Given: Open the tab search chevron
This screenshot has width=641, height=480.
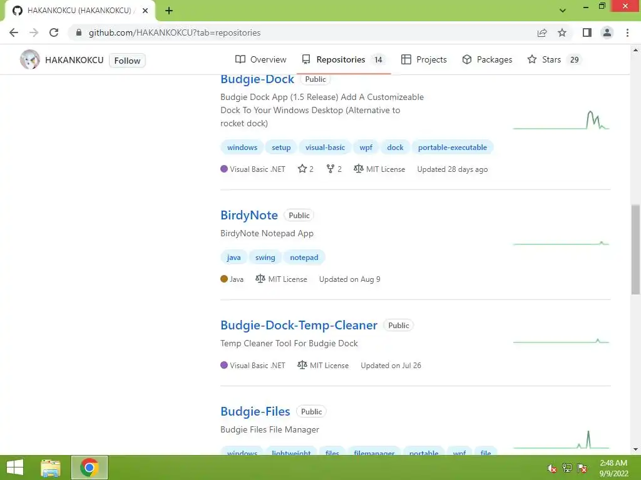Looking at the screenshot, I should pyautogui.click(x=563, y=11).
